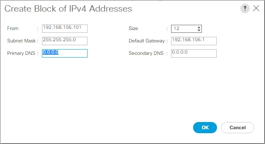Close the Create Block of IPv4 Addresses dialog

256,8
